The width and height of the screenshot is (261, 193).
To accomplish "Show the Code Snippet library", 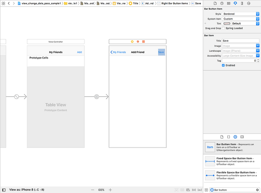I will point(228,137).
